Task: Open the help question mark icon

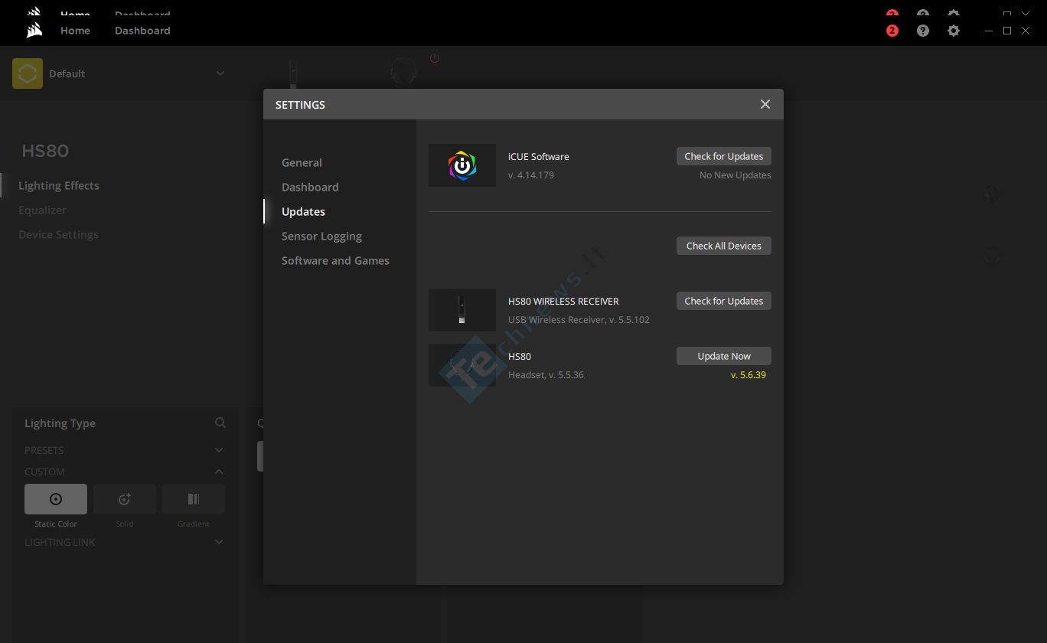Action: pyautogui.click(x=923, y=31)
